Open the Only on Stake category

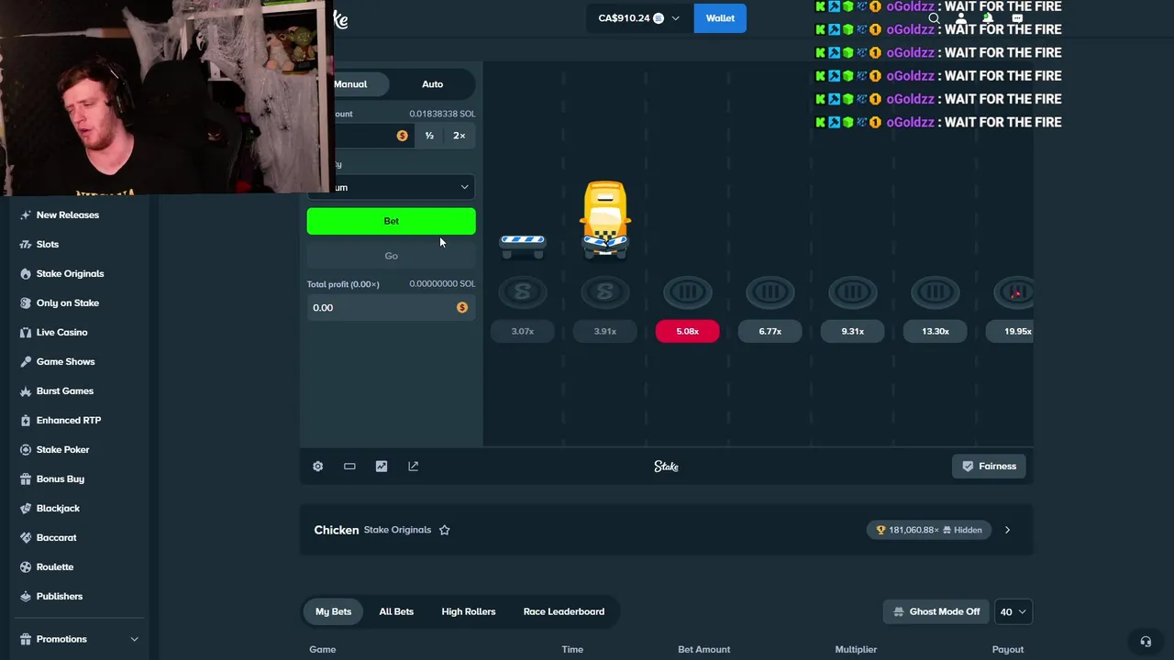[x=67, y=302]
